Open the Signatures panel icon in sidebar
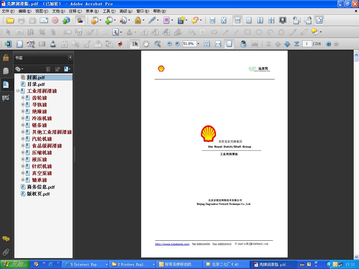359x269 pixels. [x=6, y=98]
